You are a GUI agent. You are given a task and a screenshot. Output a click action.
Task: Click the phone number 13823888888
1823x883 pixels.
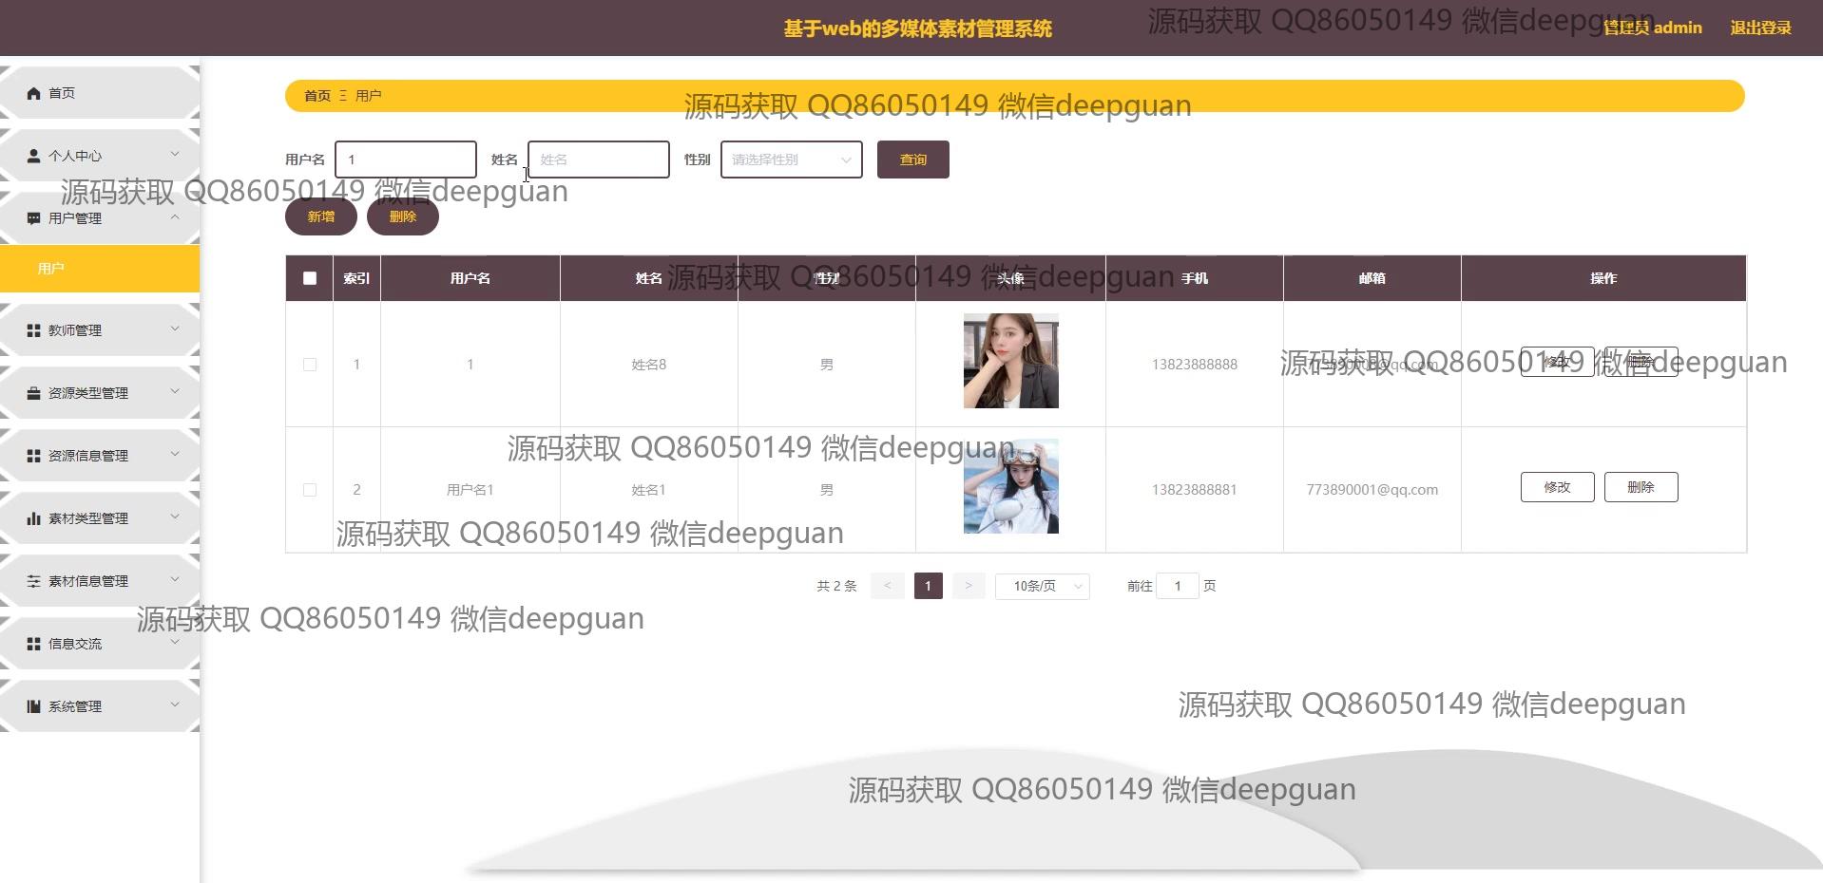(1195, 365)
